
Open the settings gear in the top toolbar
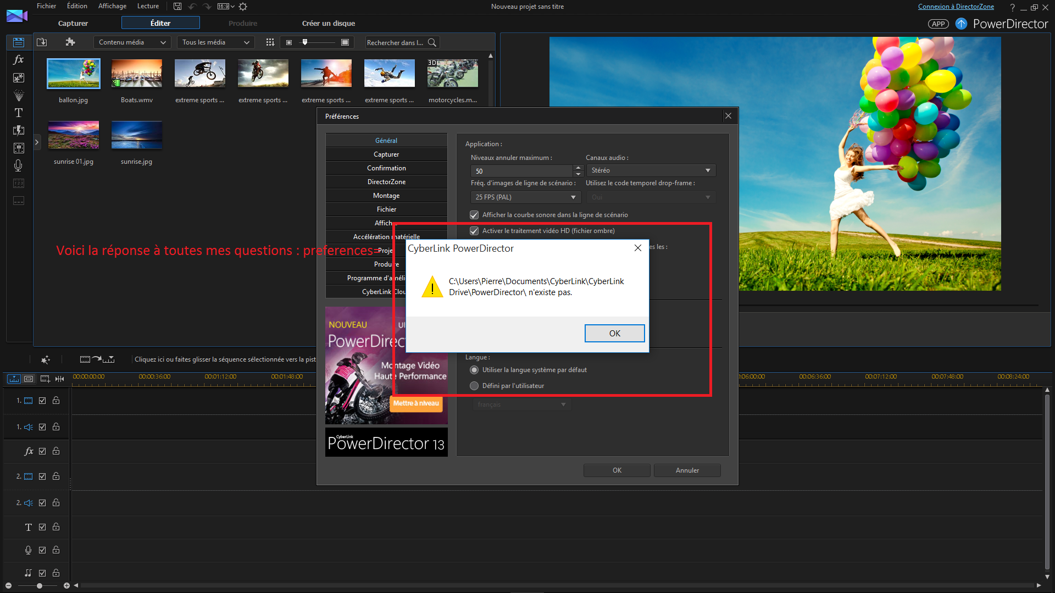point(243,7)
